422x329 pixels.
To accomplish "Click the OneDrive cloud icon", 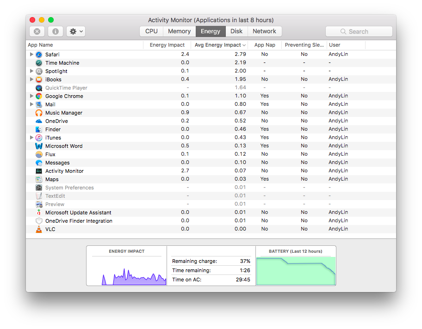I will [39, 121].
